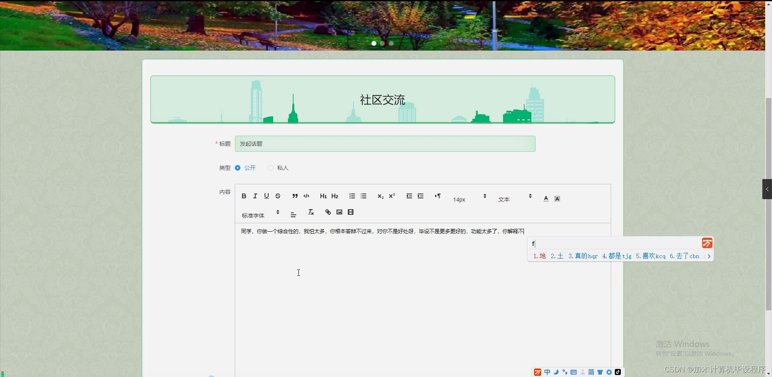The image size is (772, 377).
Task: Select the 私人 radio button
Action: [x=271, y=168]
